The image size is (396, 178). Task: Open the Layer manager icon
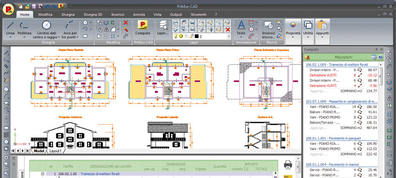[x=163, y=28]
